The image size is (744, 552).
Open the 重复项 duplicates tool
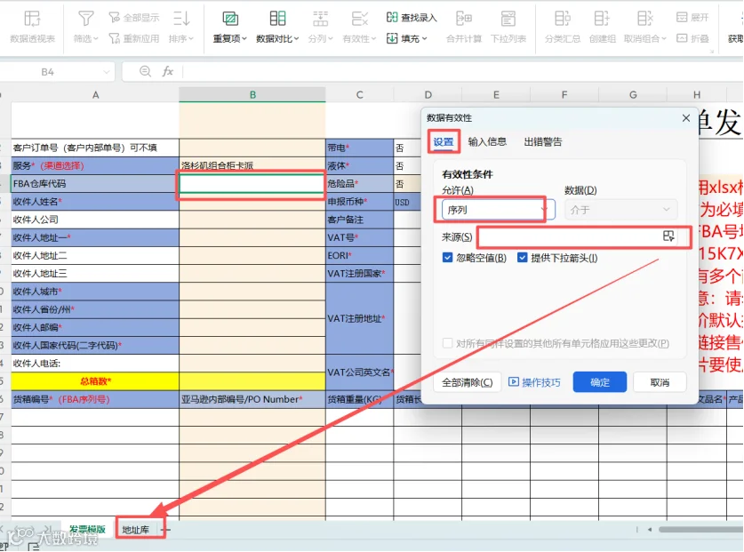click(230, 27)
